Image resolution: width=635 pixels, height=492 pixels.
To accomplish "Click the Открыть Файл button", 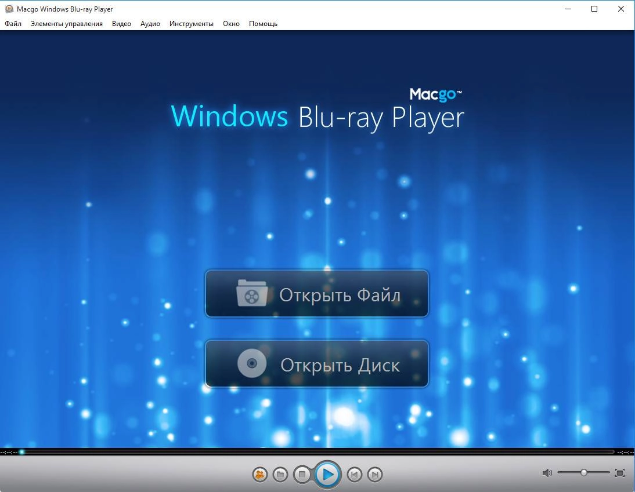I will pyautogui.click(x=317, y=293).
